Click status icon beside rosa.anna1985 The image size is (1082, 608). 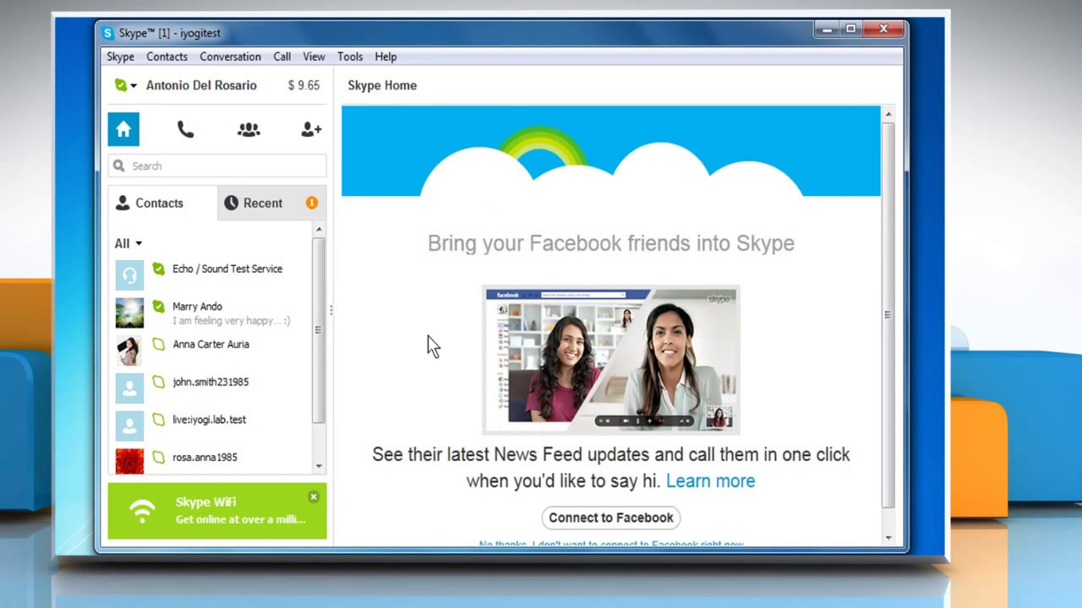(x=158, y=457)
